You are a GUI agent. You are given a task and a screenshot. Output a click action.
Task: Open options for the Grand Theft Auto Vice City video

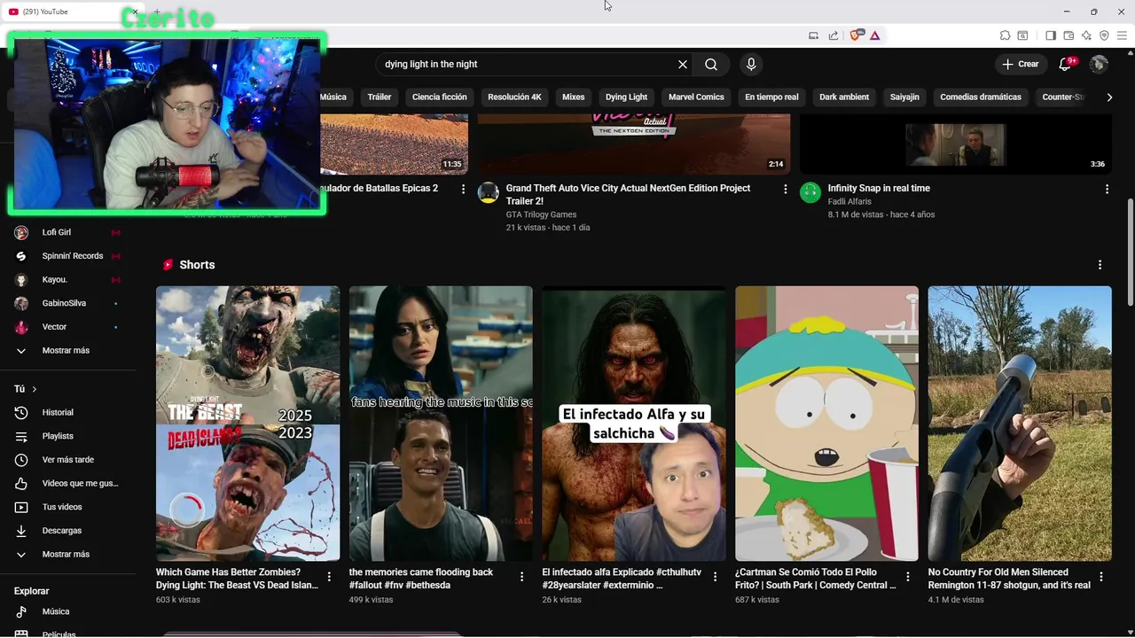(785, 189)
